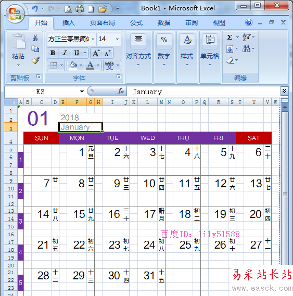Select the SAT header cell
Image resolution: width=293 pixels, height=296 pixels.
coord(253,138)
